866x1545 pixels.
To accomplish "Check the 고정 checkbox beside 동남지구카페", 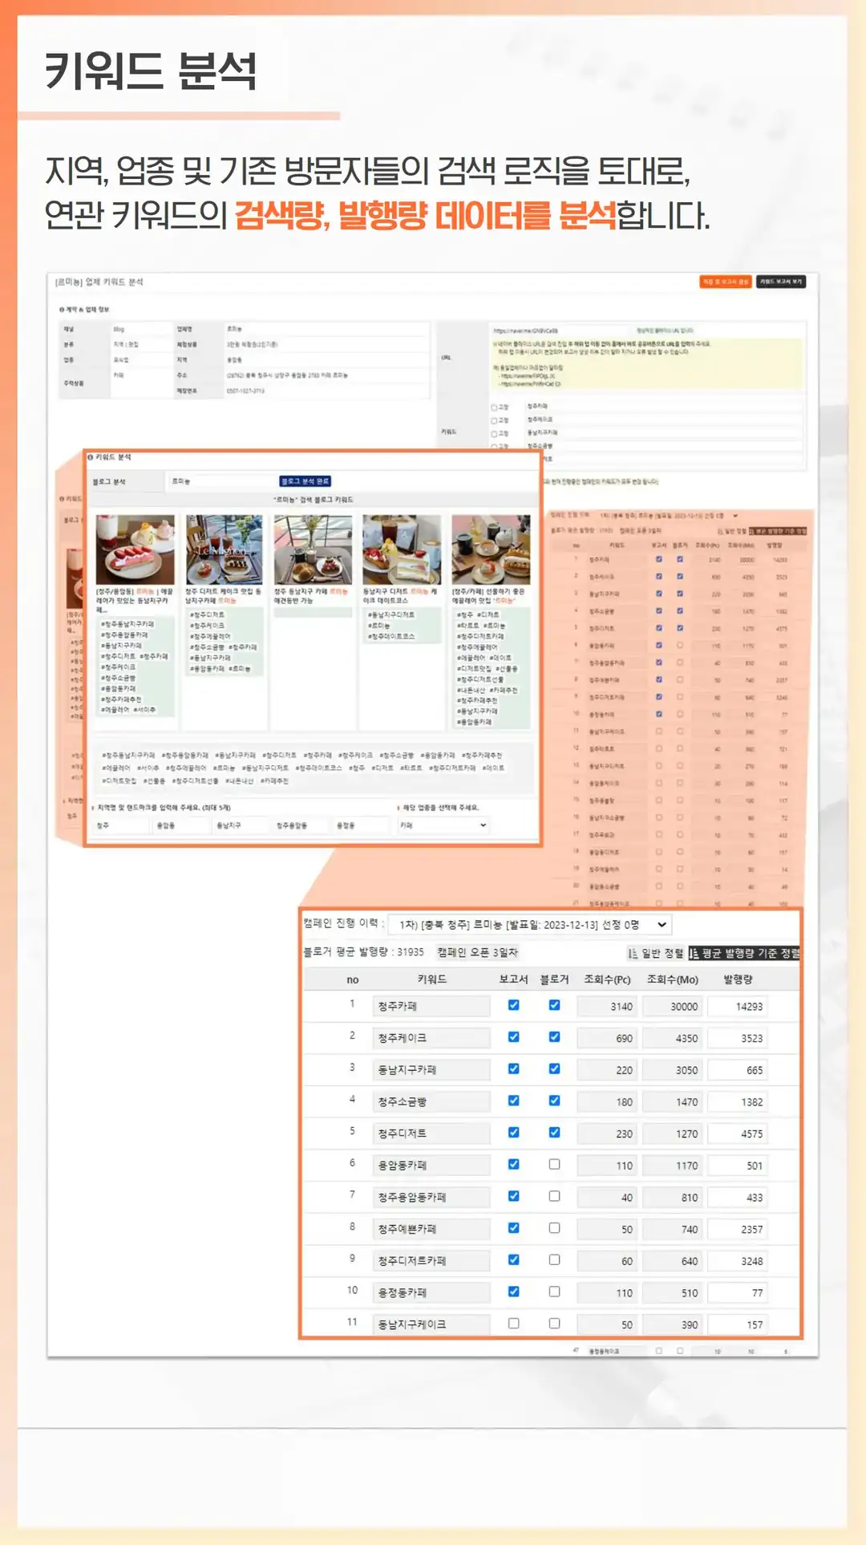I will pos(495,432).
